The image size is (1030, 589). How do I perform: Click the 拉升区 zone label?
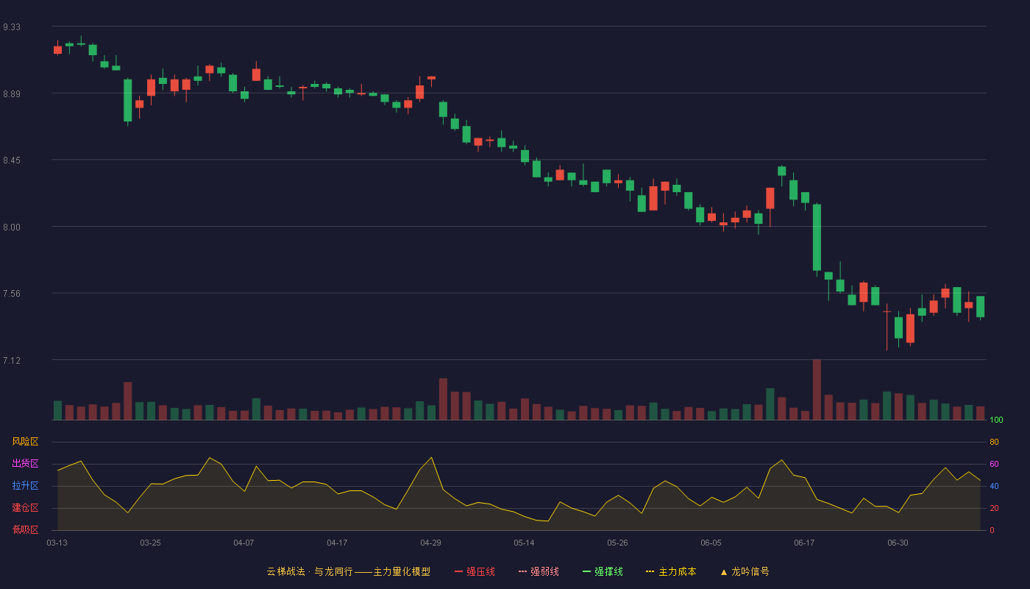(x=25, y=486)
